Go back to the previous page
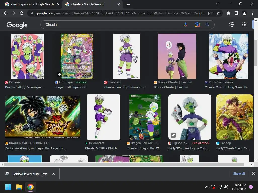 6,13
